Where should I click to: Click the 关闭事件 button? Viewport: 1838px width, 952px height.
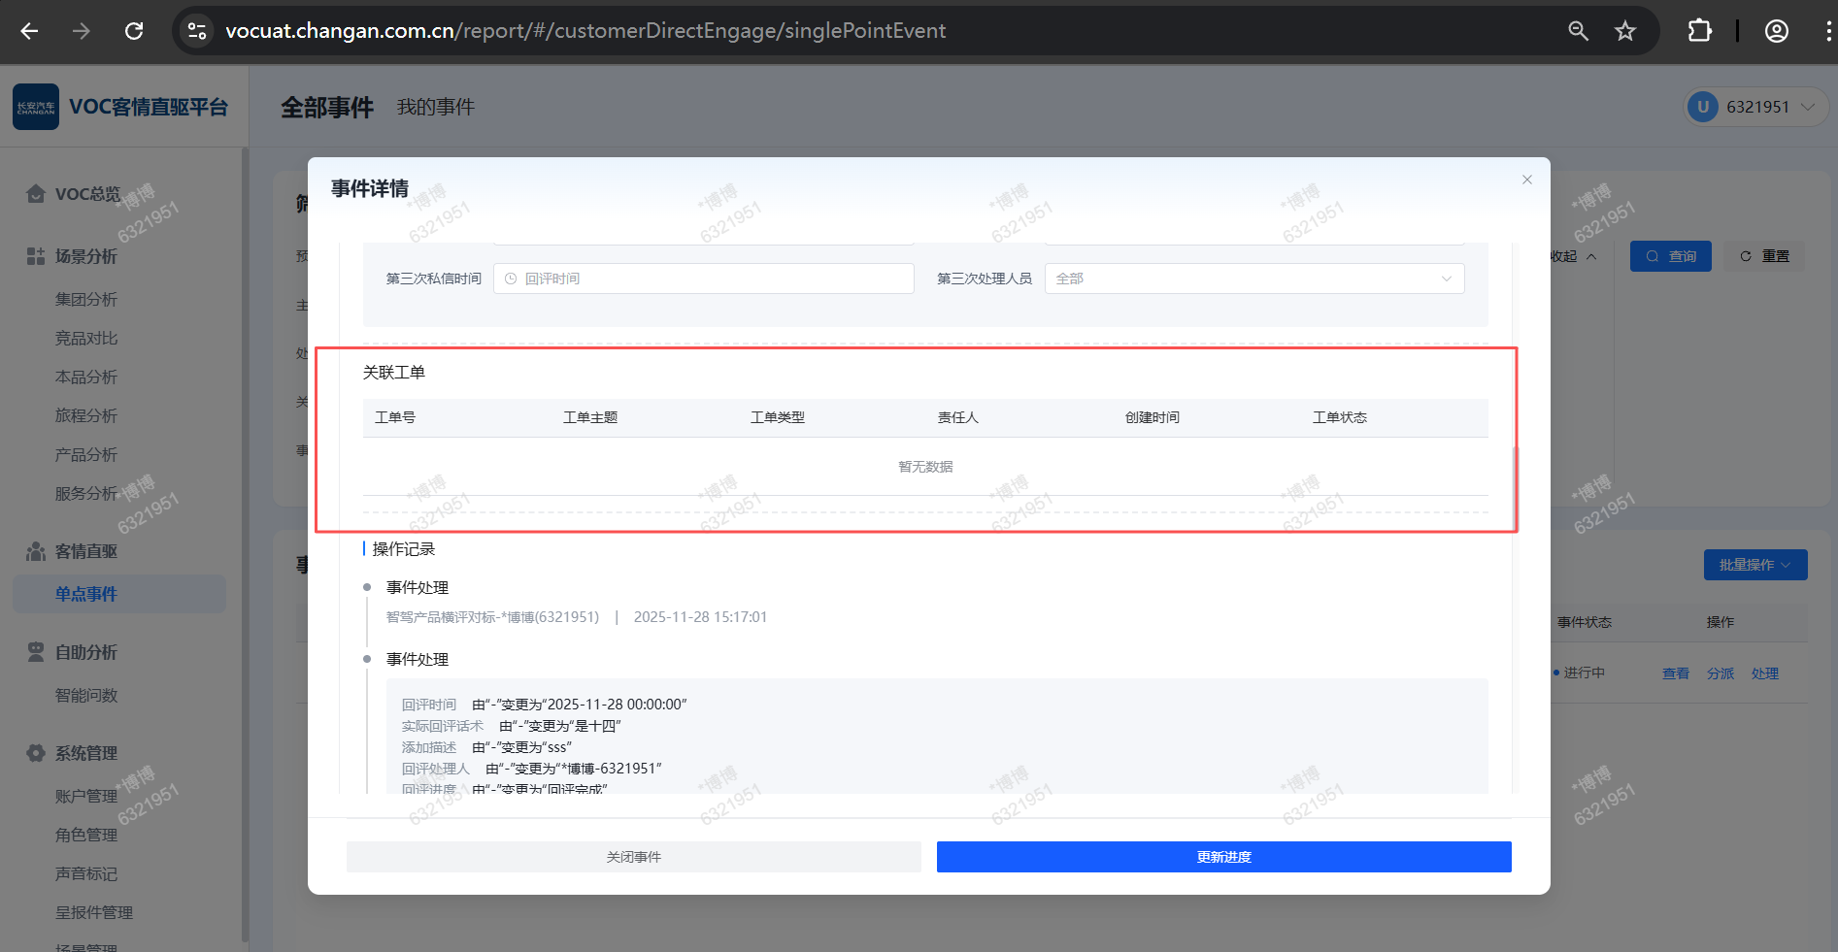pos(633,857)
